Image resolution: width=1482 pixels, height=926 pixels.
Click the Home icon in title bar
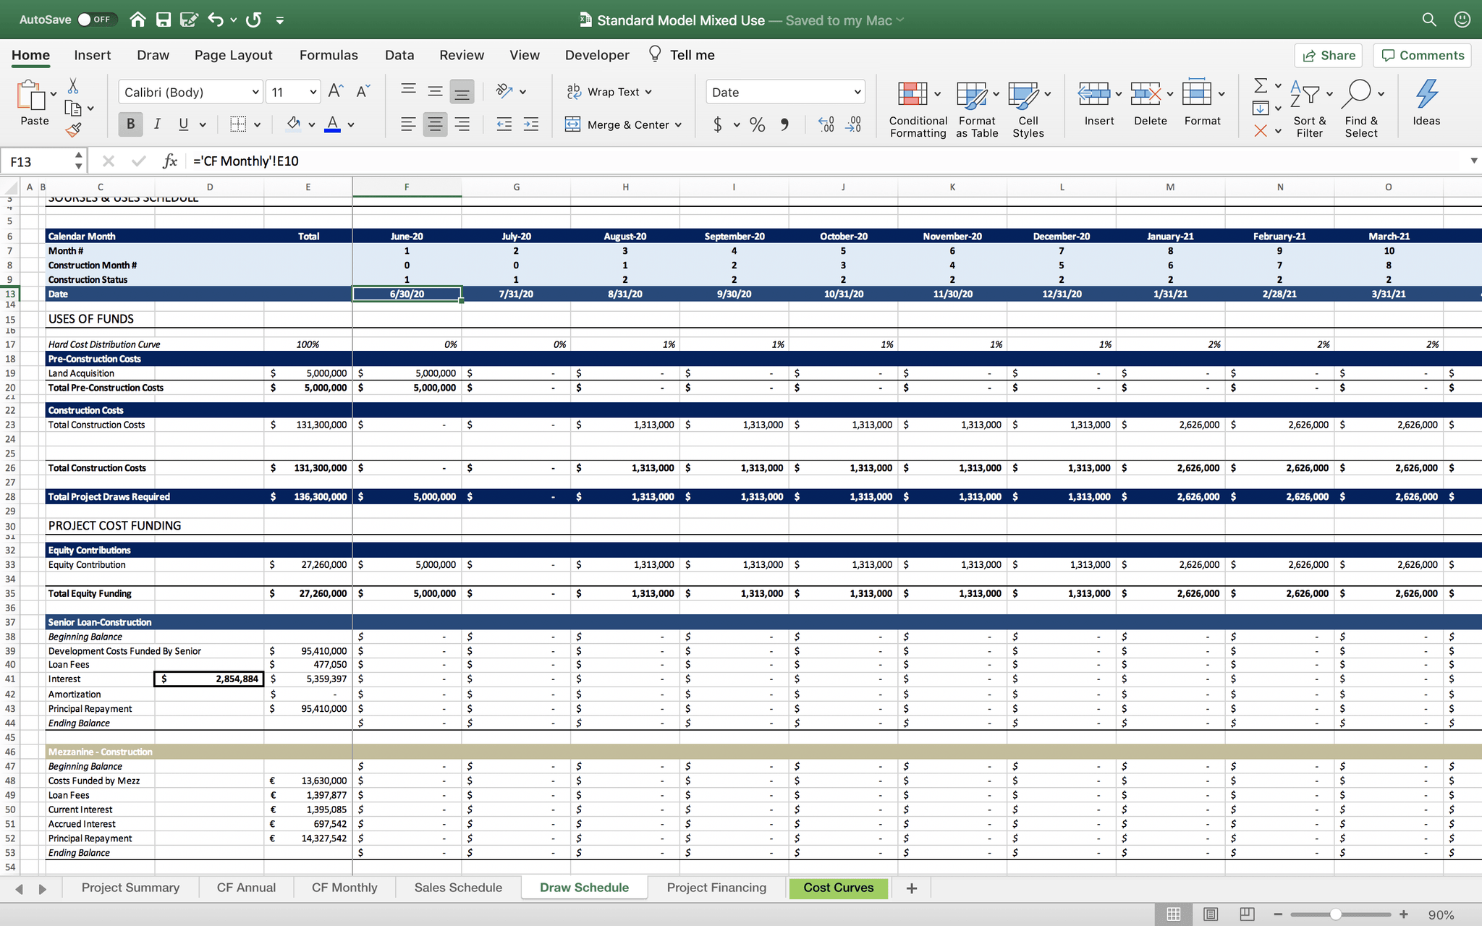(x=137, y=20)
